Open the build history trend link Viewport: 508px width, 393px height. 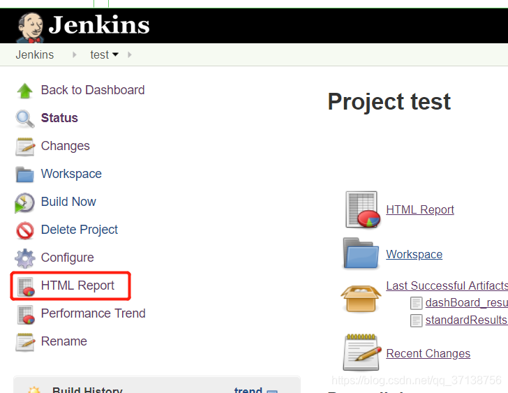coord(248,390)
